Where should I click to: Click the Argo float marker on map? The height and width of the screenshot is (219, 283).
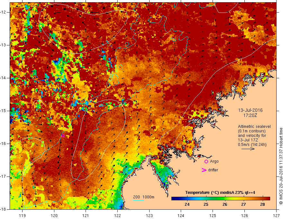[x=63, y=136]
